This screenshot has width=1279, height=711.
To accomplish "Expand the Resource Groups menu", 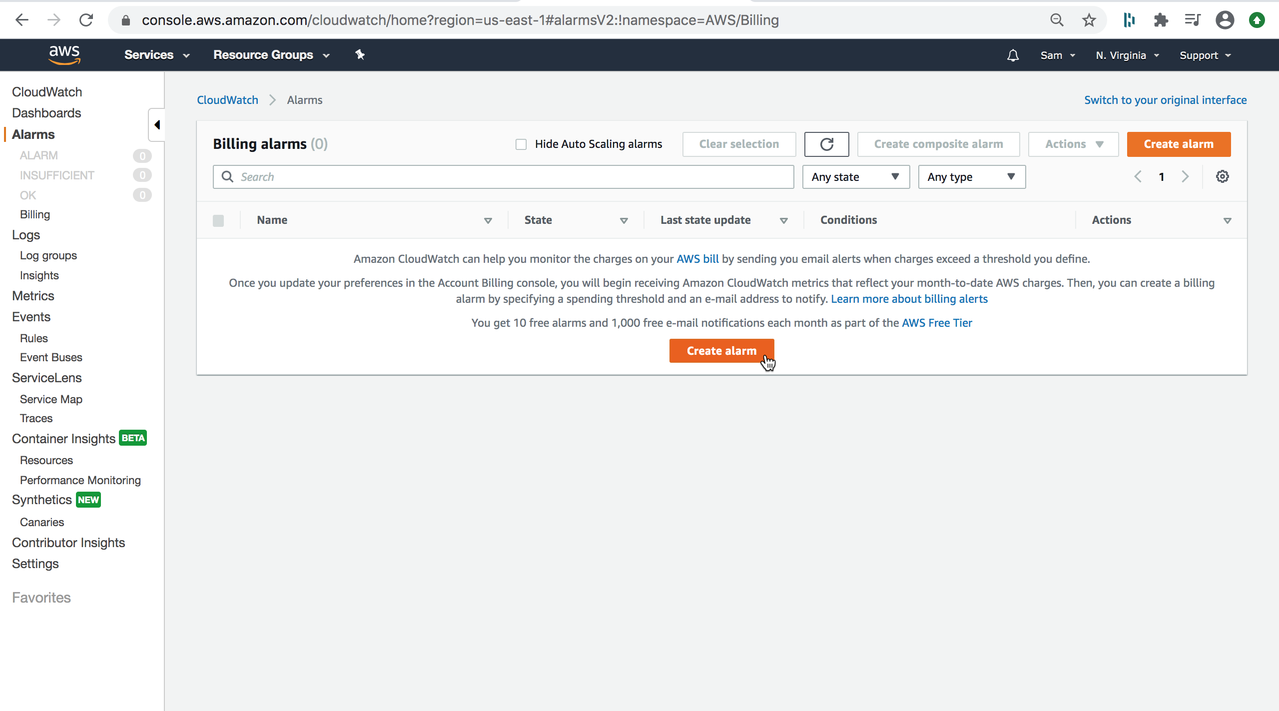I will coord(271,55).
